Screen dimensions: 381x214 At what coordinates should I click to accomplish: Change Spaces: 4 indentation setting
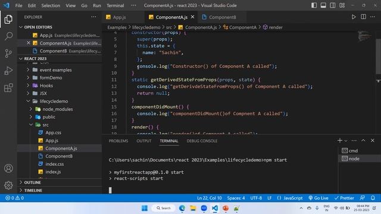pos(236,198)
